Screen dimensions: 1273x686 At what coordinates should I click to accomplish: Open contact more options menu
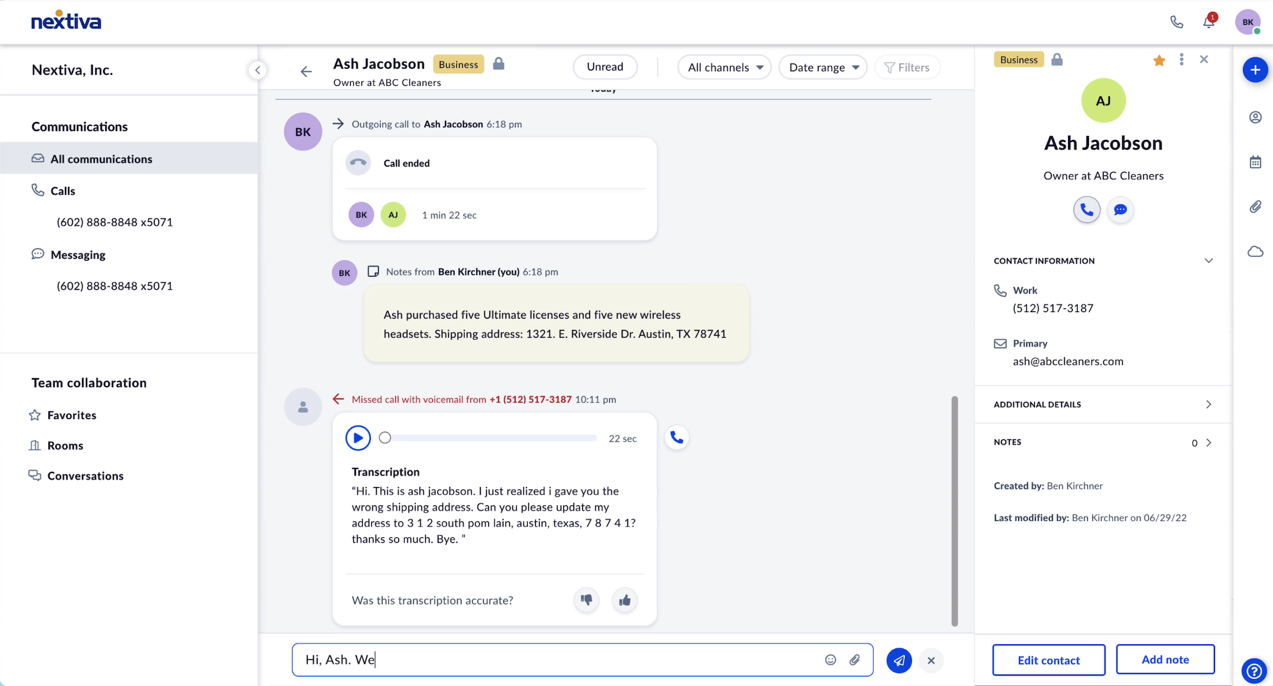click(x=1181, y=59)
